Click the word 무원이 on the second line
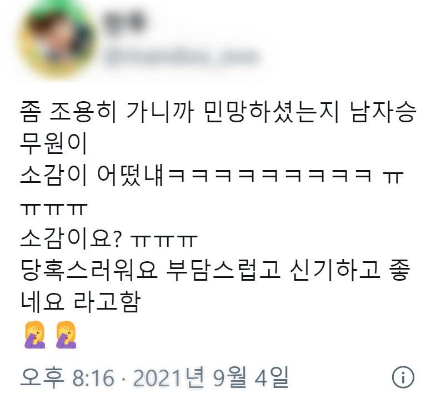The width and height of the screenshot is (436, 403). click(x=54, y=144)
